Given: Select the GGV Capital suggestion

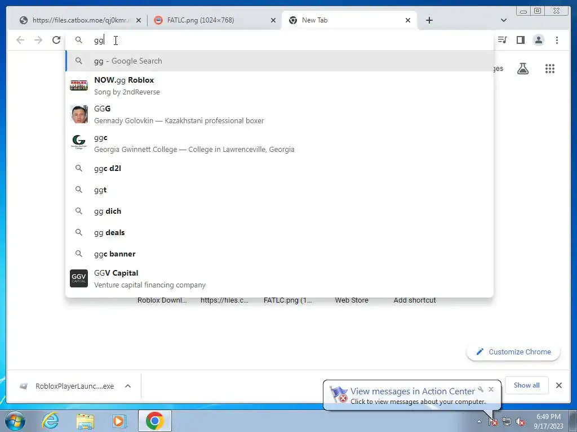Looking at the screenshot, I should pos(279,278).
